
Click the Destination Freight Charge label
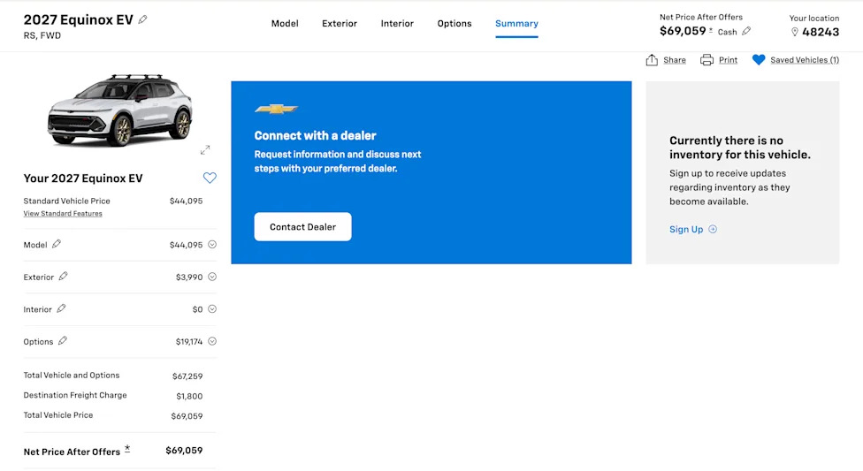coord(75,395)
